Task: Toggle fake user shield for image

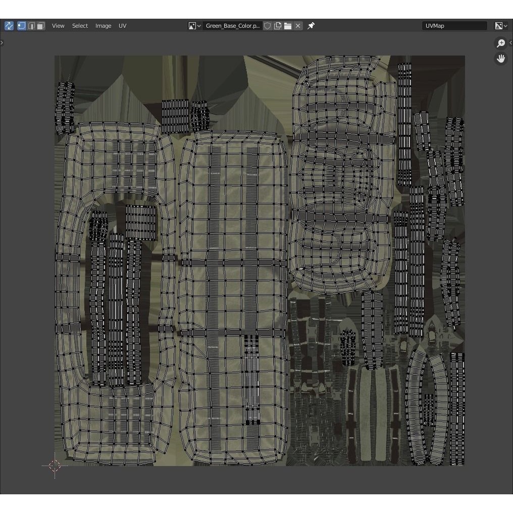Action: tap(267, 26)
